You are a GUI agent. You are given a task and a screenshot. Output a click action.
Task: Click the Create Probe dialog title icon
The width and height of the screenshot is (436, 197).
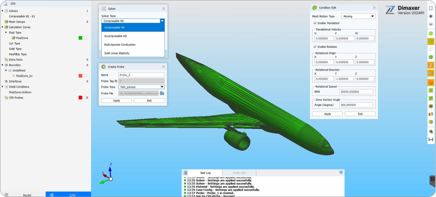point(104,67)
